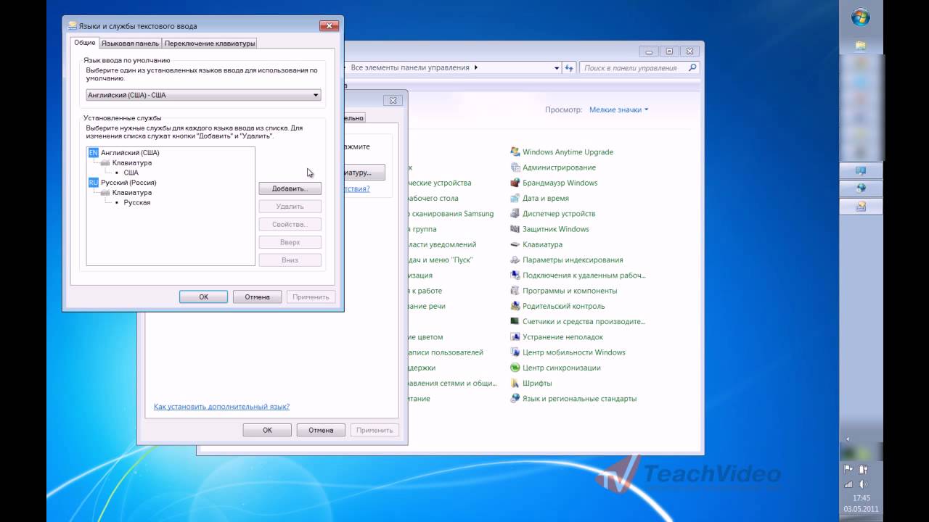Click the network signal tray icon
929x522 pixels.
click(x=848, y=484)
